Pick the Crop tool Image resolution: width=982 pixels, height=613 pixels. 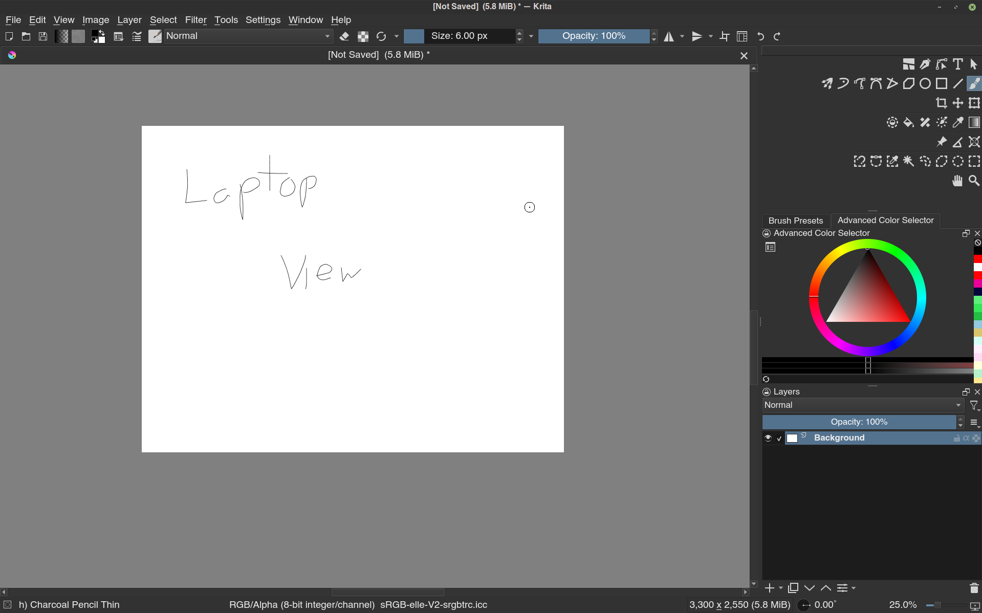pos(941,103)
